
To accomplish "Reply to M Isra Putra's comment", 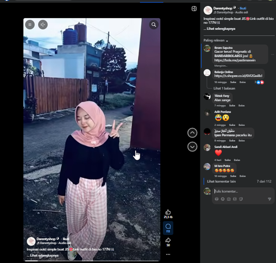I will (242, 176).
